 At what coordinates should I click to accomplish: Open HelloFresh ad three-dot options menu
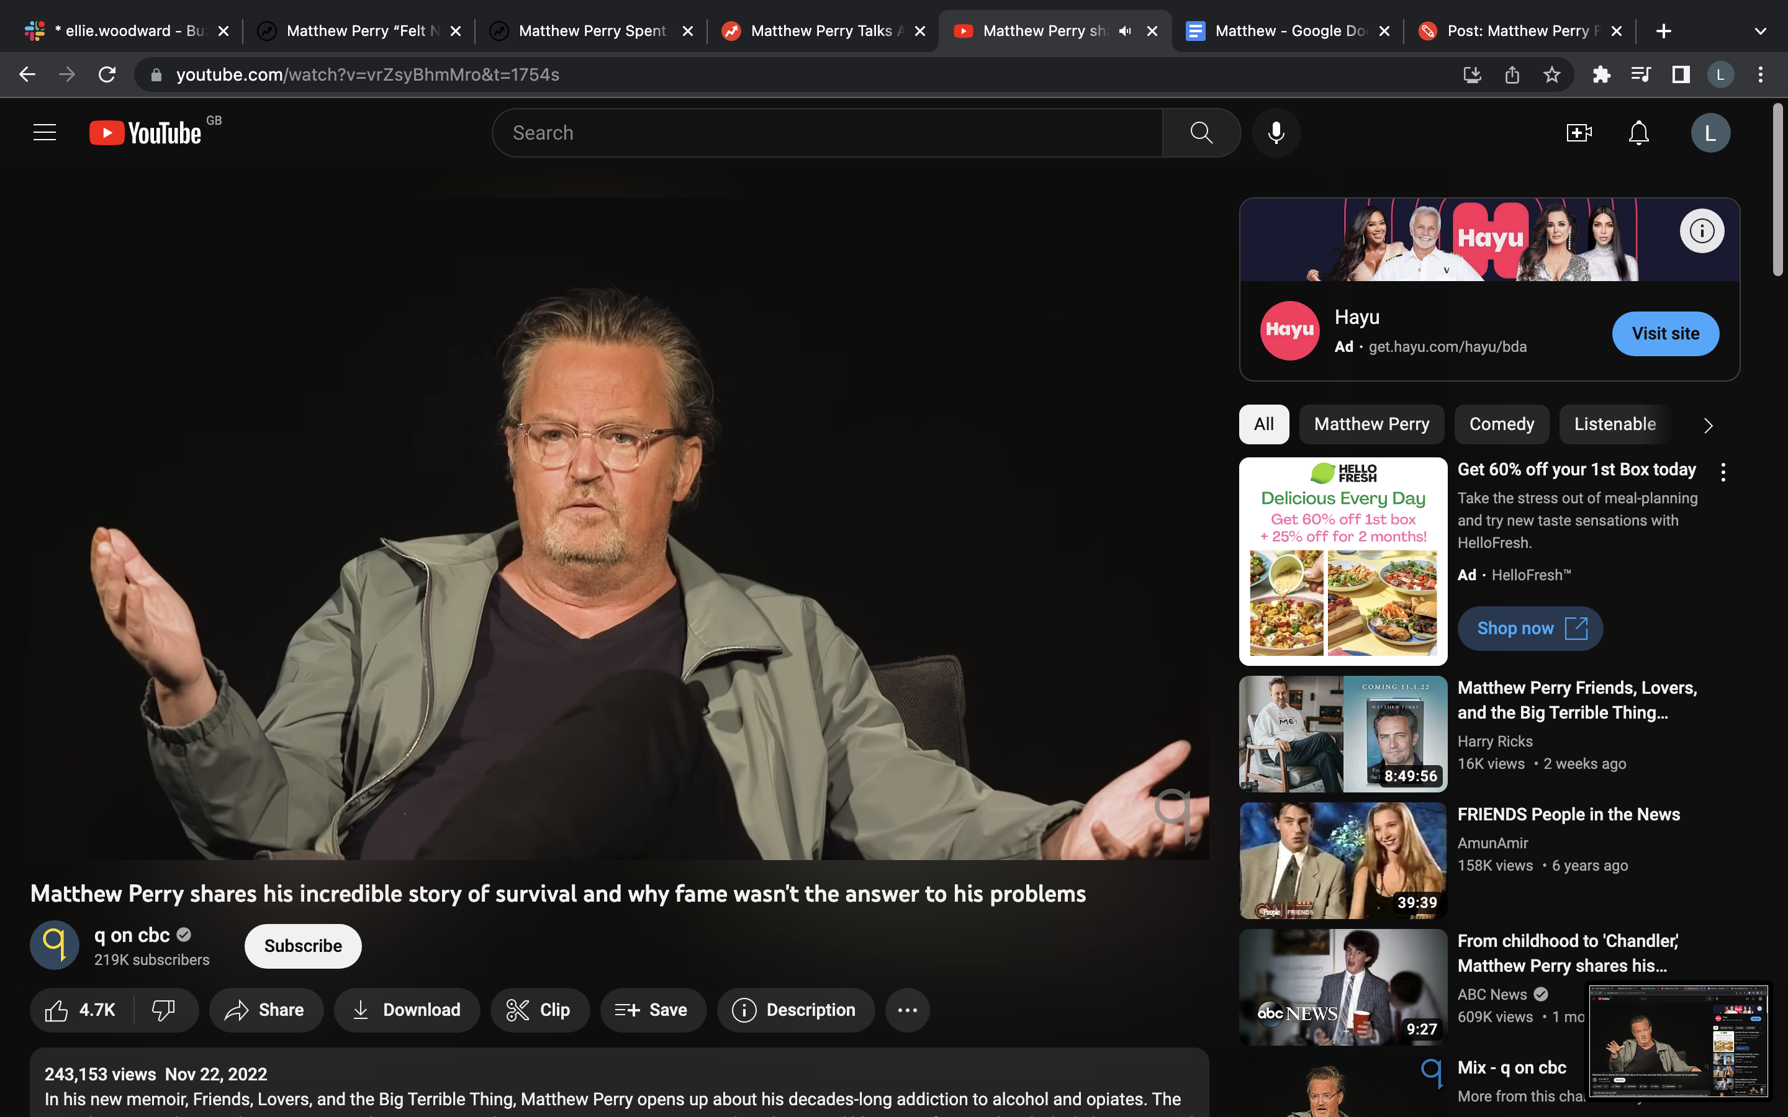tap(1723, 472)
